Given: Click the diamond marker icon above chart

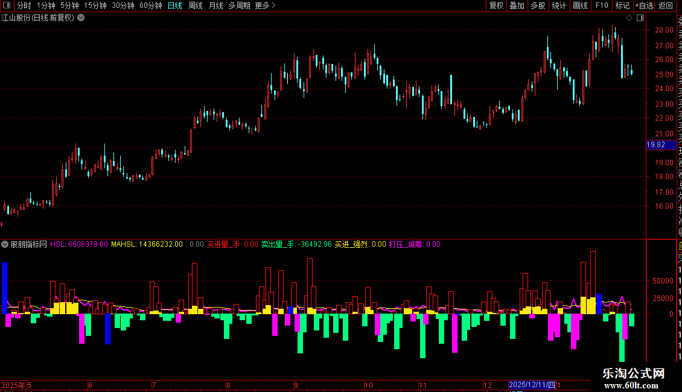Looking at the screenshot, I should click(629, 18).
